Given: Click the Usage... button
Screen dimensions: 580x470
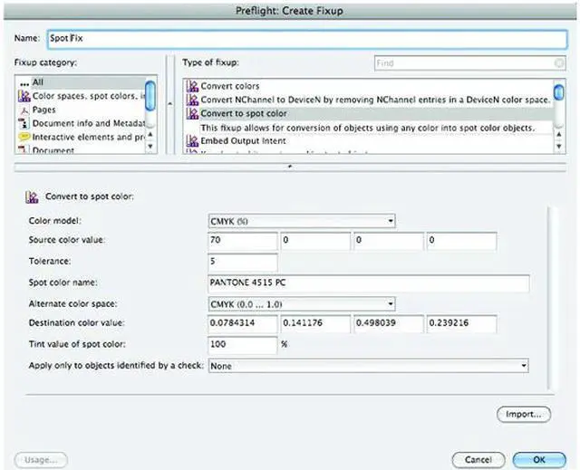Looking at the screenshot, I should coord(41,460).
